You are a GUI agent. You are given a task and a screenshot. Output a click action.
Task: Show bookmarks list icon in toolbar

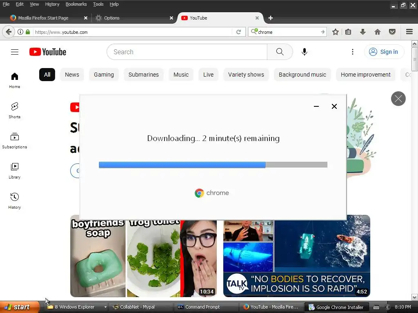[348, 32]
